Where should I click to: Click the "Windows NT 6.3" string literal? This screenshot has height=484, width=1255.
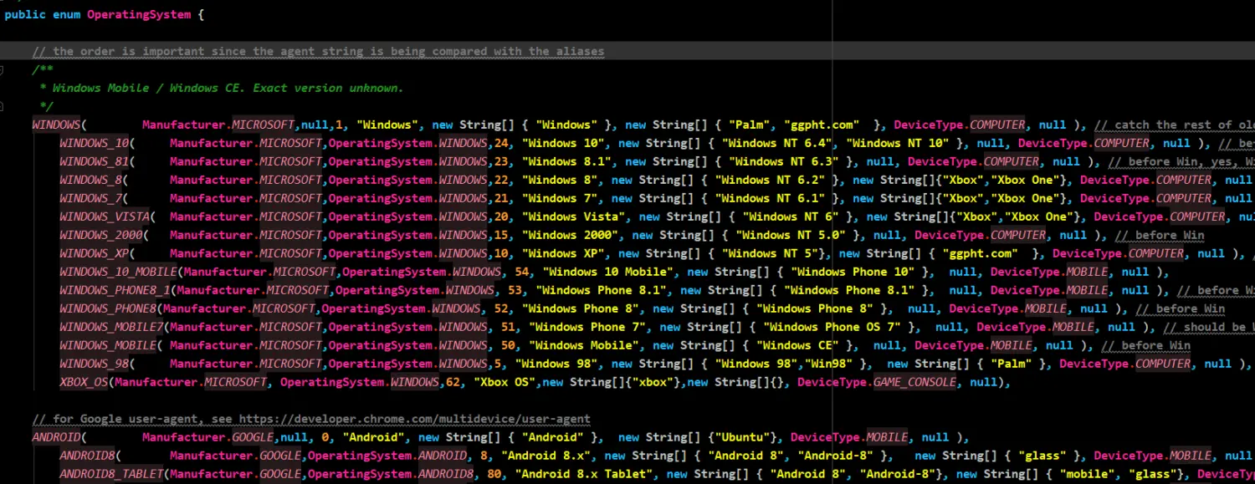point(784,161)
